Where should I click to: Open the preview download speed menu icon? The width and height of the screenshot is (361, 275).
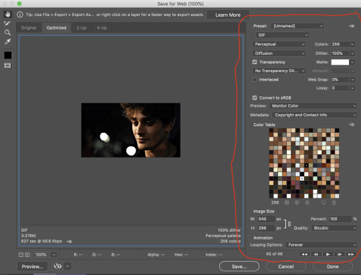pos(69,242)
